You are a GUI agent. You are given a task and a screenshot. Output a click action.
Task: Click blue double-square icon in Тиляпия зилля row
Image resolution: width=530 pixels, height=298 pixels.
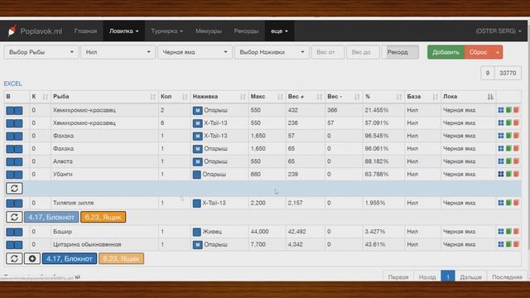point(14,203)
